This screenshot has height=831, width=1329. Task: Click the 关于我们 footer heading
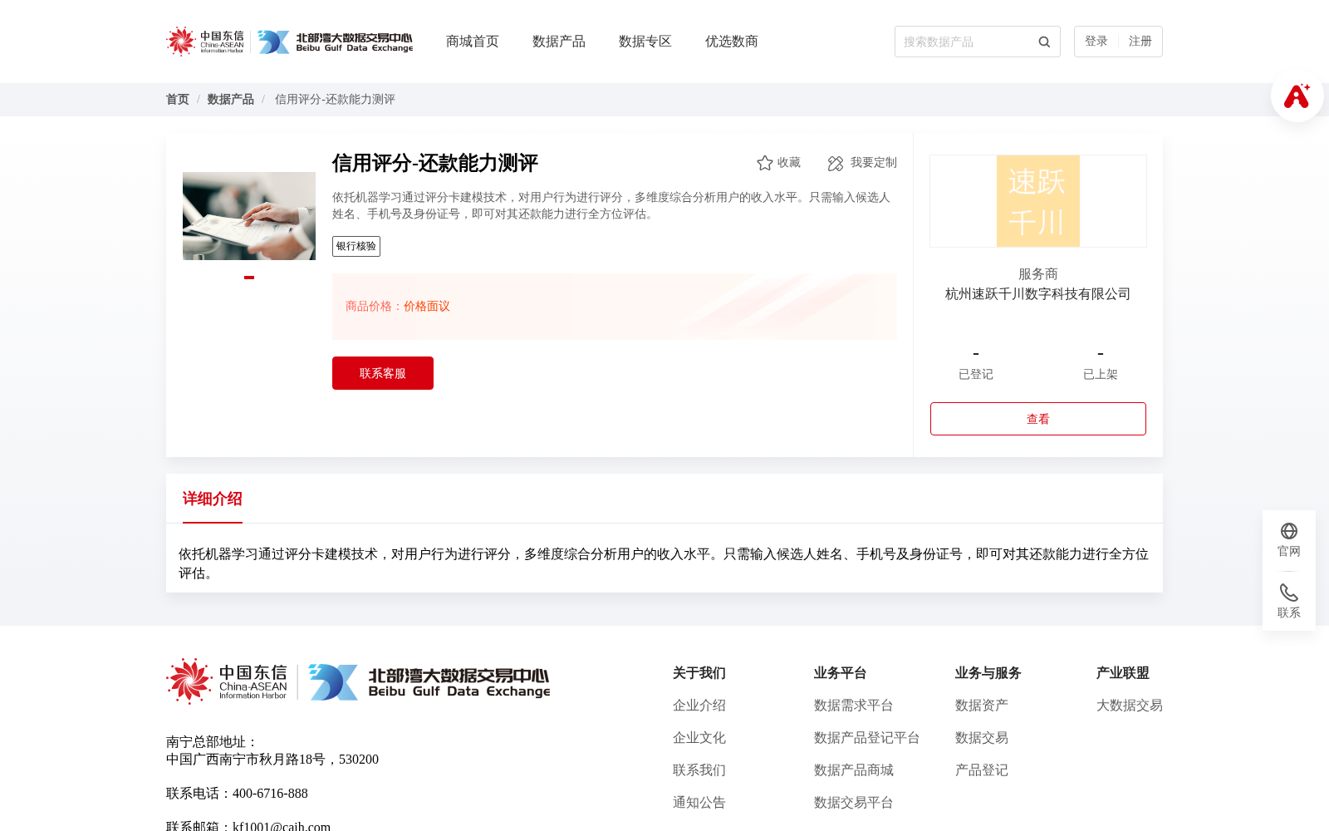point(699,673)
